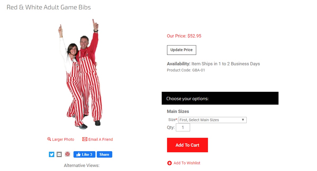Screen dimensions: 317x171
Task: Focus the Qty input field
Action: pos(183,128)
